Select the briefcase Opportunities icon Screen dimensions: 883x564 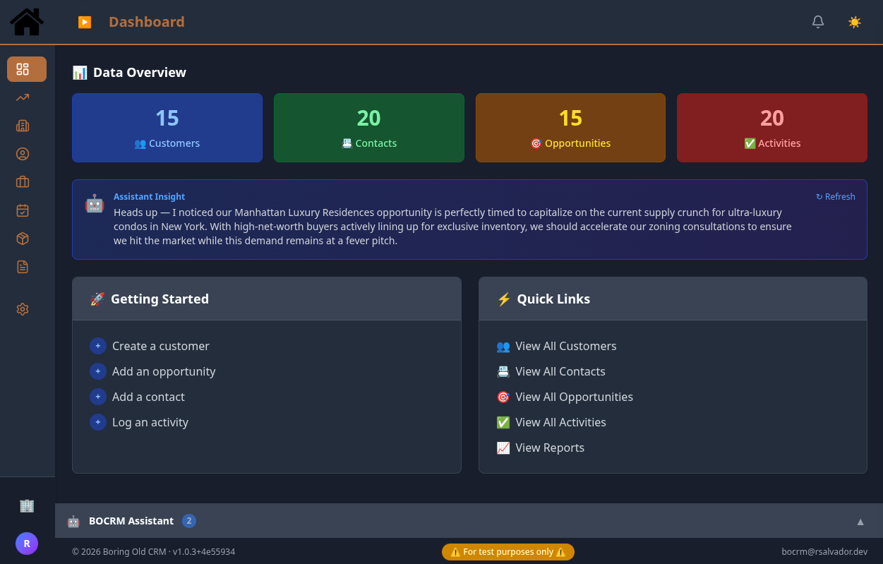tap(22, 182)
